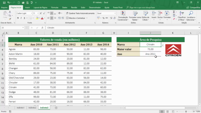The height and width of the screenshot is (113, 201).
Task: Open Formatar cells menu
Action: (x=167, y=16)
